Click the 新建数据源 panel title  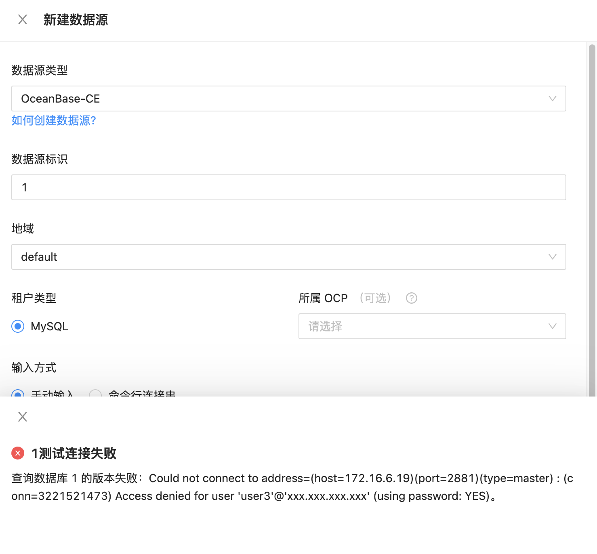click(x=76, y=19)
